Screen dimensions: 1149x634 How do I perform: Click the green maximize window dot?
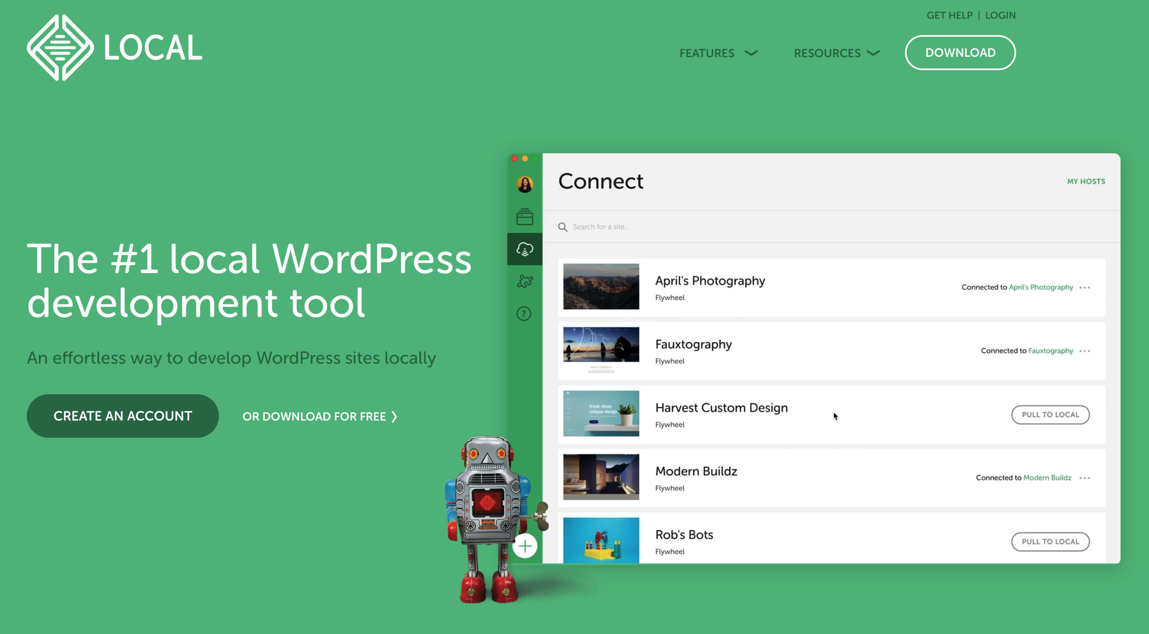(535, 158)
